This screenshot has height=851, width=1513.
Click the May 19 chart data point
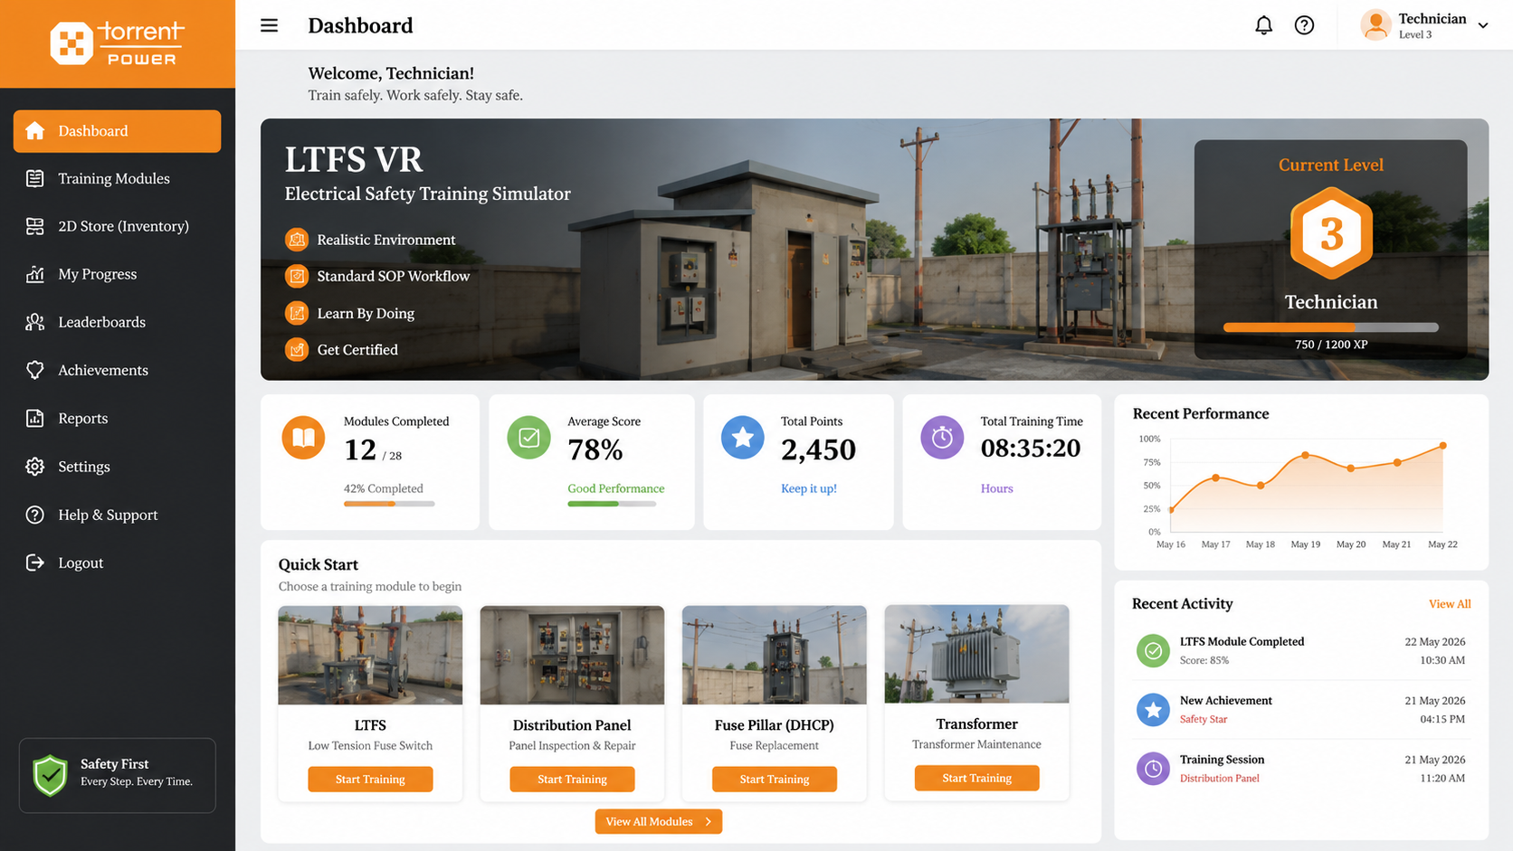[x=1305, y=455]
